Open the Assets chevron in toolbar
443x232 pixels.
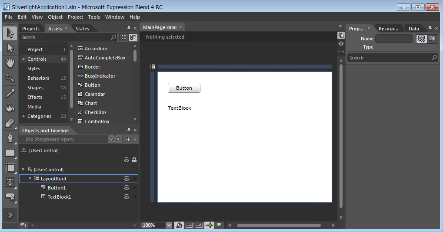click(x=10, y=216)
